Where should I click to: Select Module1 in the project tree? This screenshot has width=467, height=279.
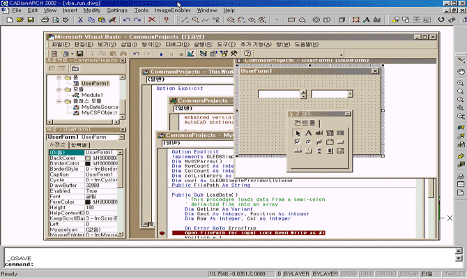pos(92,95)
